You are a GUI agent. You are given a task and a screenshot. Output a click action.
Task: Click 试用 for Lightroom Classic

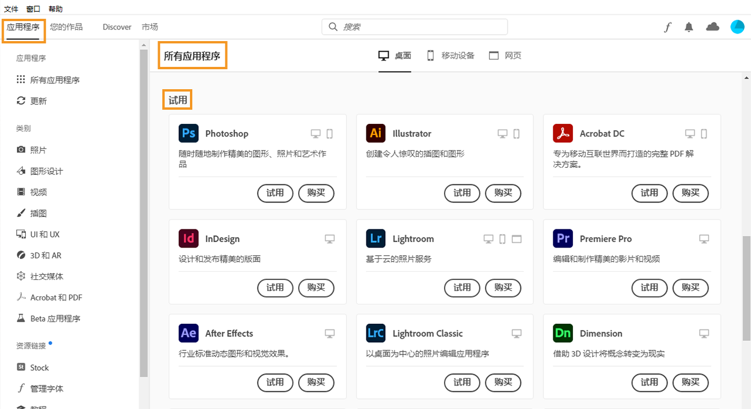coord(462,383)
